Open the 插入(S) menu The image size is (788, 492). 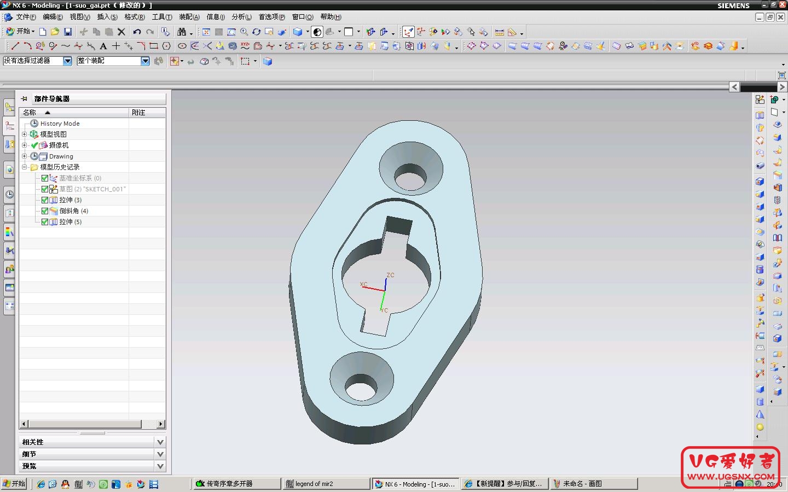point(107,17)
